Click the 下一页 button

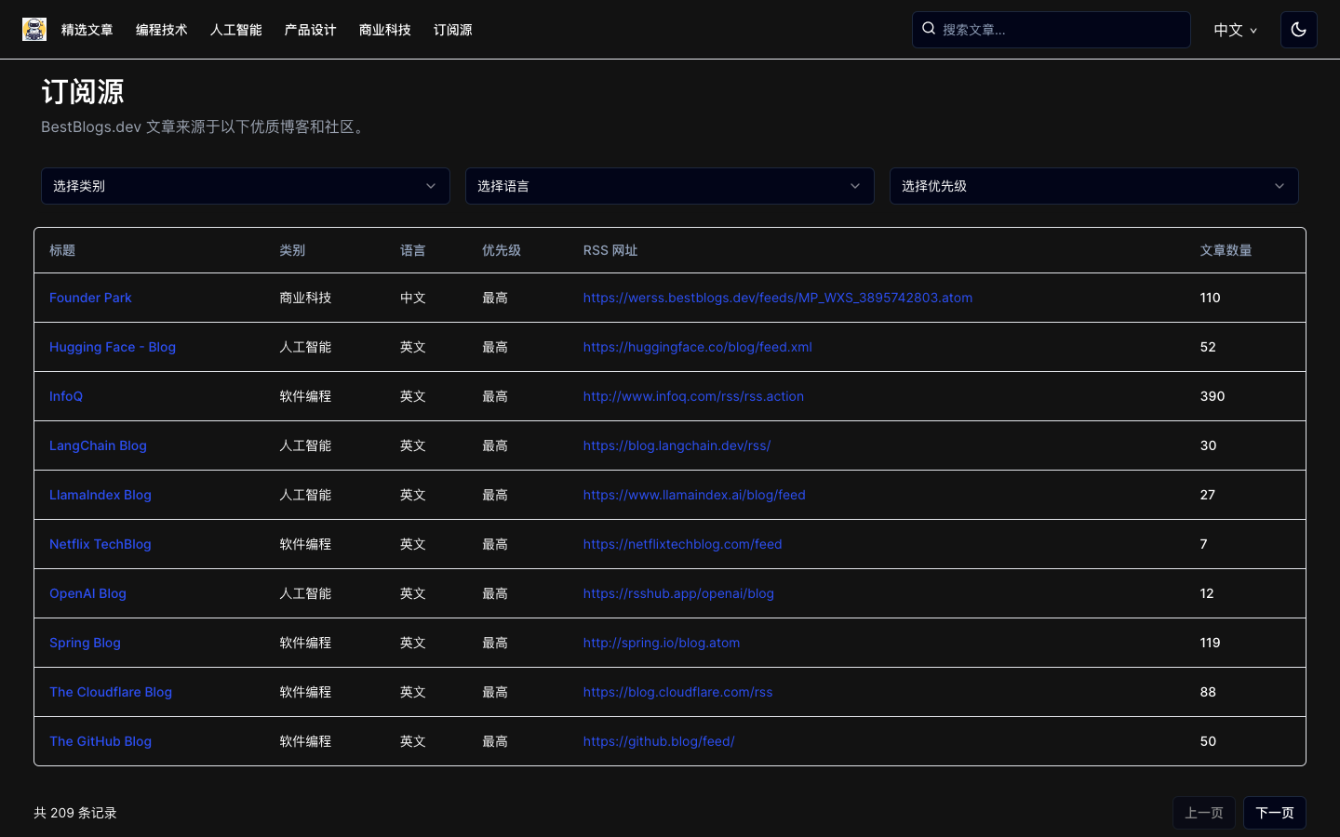1274,813
